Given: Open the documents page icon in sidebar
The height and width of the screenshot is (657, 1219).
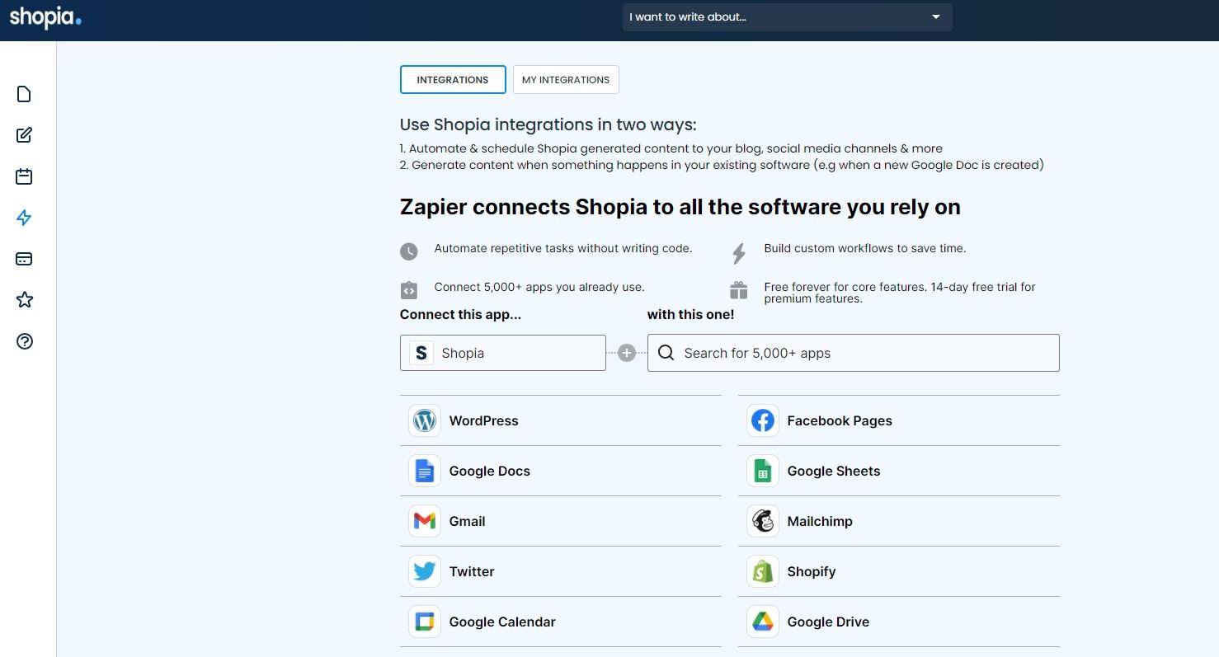Looking at the screenshot, I should tap(24, 94).
